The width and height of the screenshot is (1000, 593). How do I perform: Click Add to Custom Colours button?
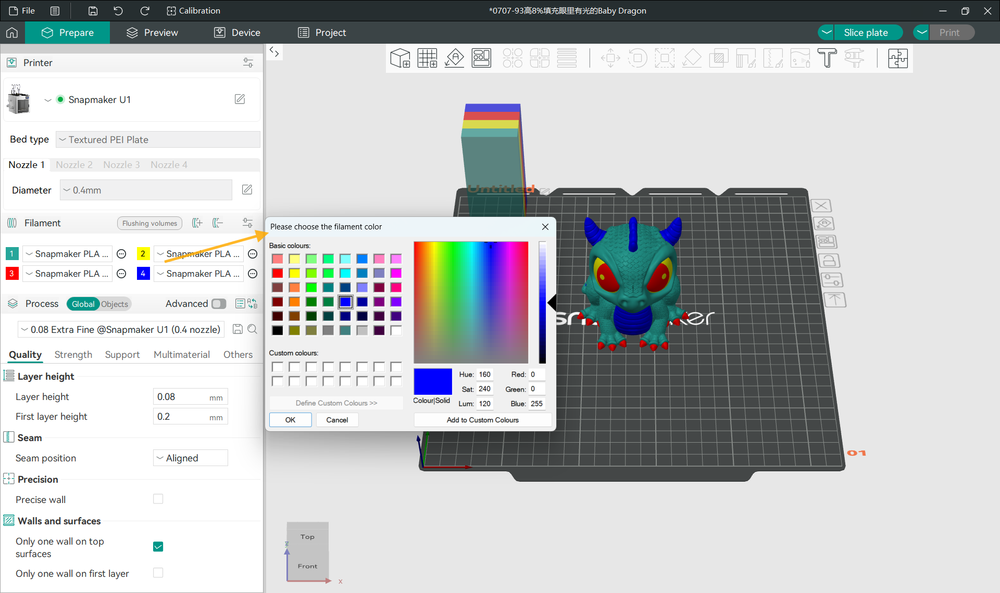[482, 420]
